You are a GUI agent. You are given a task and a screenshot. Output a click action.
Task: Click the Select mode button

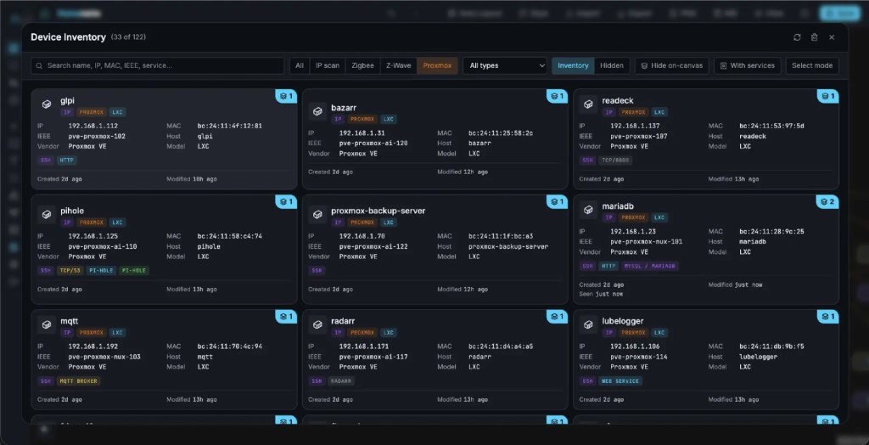(812, 65)
